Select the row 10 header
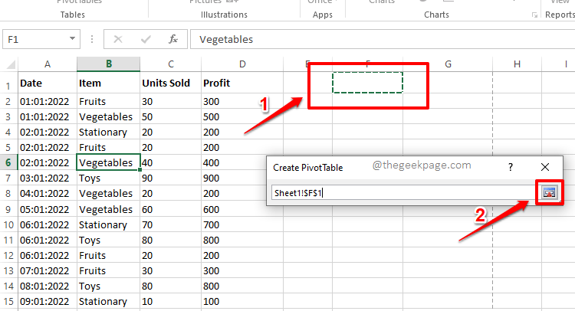The height and width of the screenshot is (311, 575). pyautogui.click(x=8, y=224)
